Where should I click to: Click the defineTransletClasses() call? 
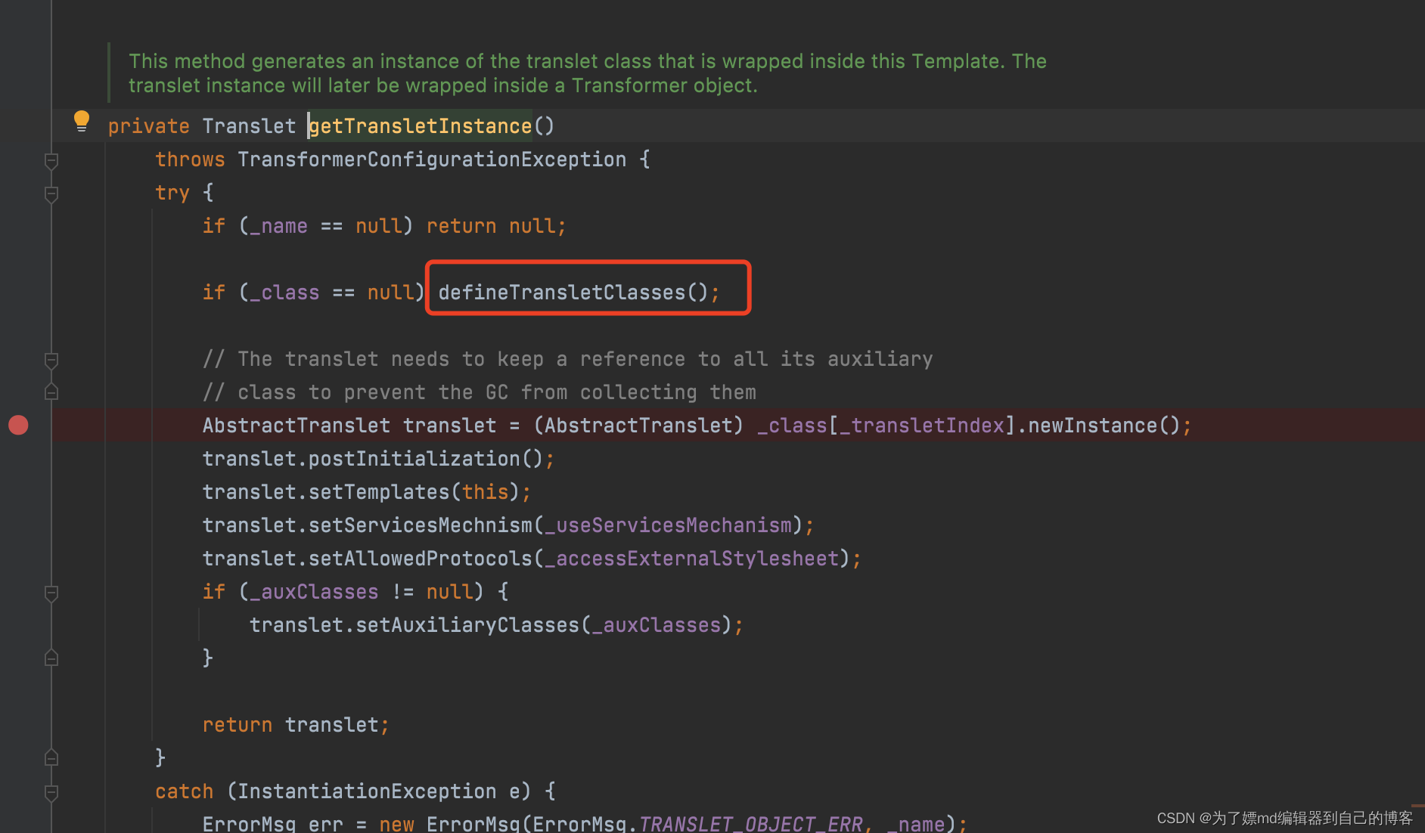click(x=579, y=293)
